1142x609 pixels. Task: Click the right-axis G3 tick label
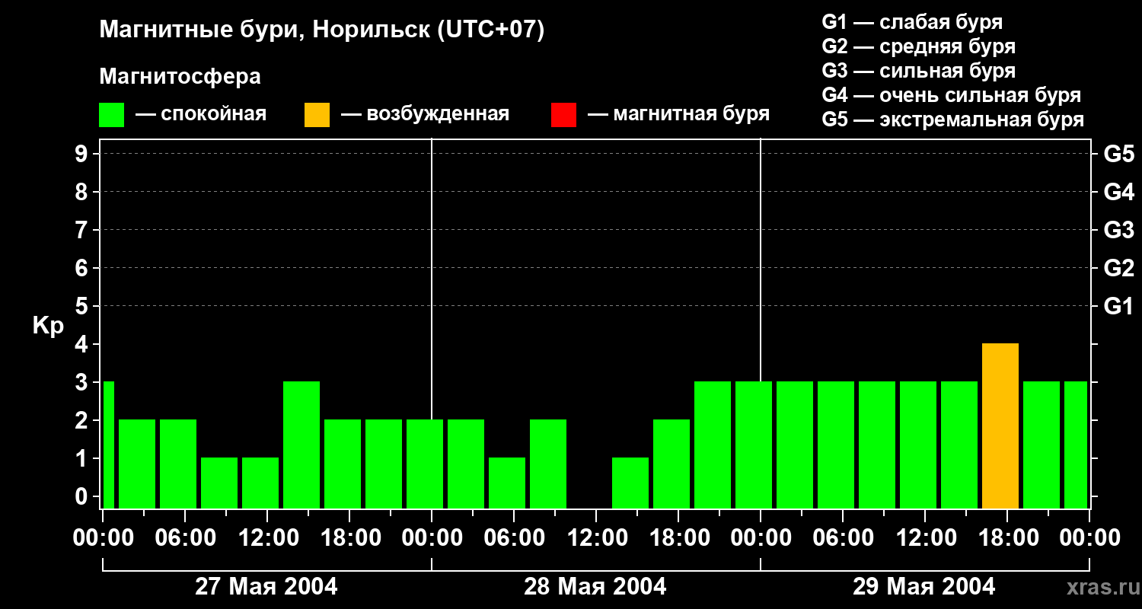(x=1118, y=230)
